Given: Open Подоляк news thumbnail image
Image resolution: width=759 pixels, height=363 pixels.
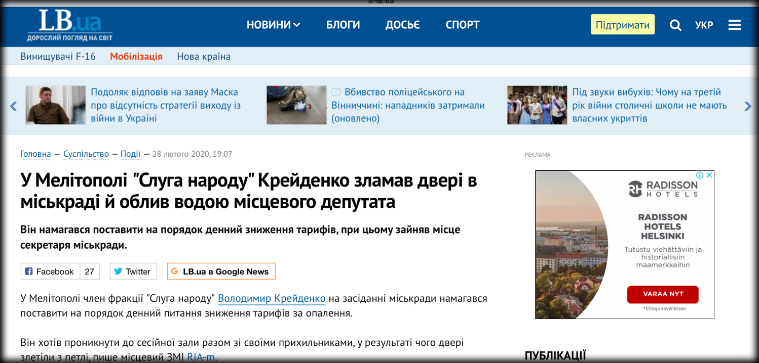Looking at the screenshot, I should [56, 105].
